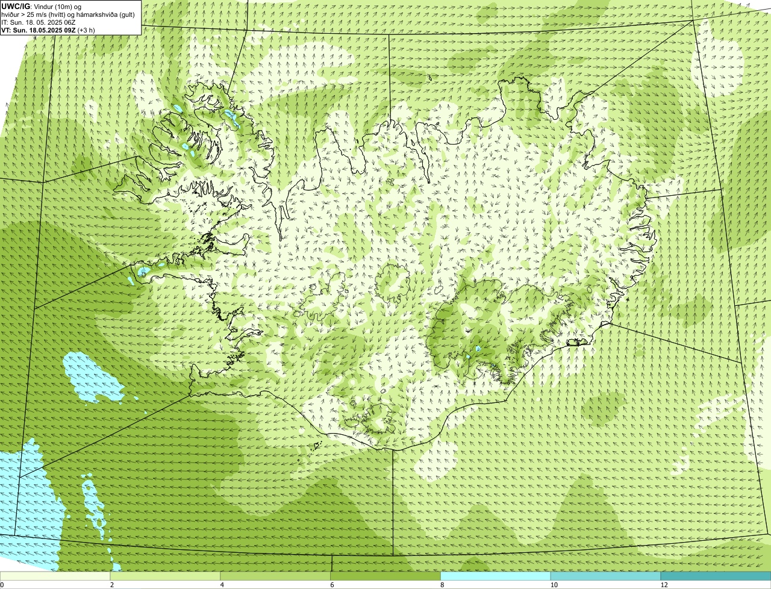The height and width of the screenshot is (589, 771).
Task: Click the light cyan 8–10 legend swatch
Action: pyautogui.click(x=496, y=576)
